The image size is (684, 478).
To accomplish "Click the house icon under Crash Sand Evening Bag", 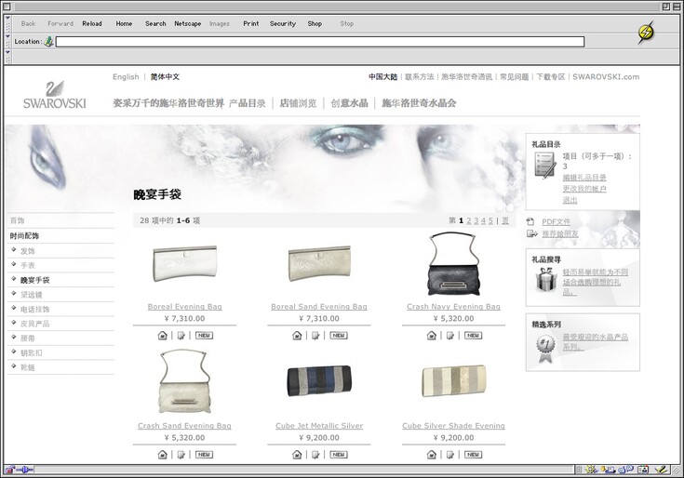I will (x=162, y=455).
